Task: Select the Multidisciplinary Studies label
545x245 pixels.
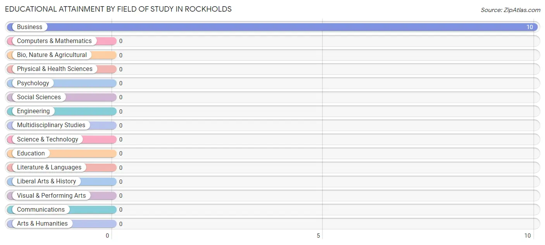Action: pos(51,125)
